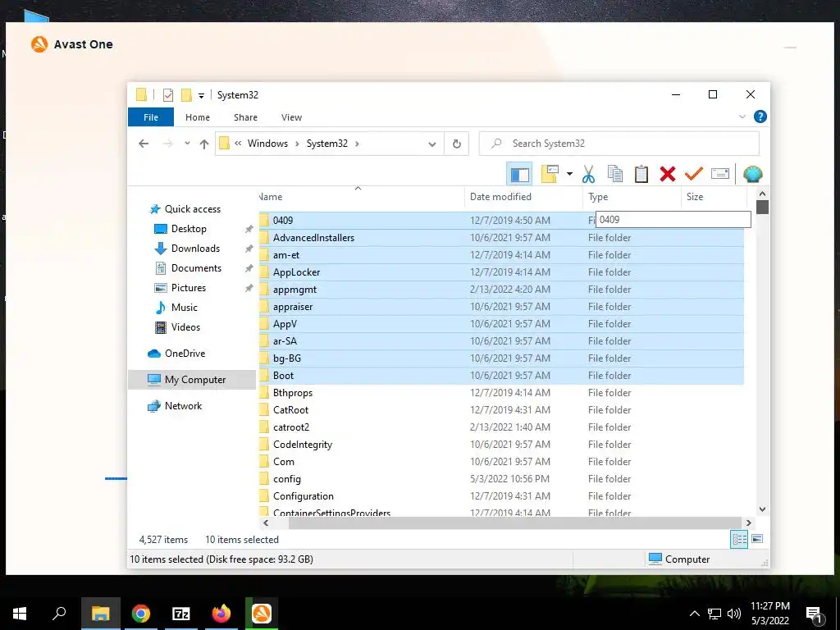Go up one folder level arrow
Screen dimensions: 840x630
pyautogui.click(x=204, y=144)
